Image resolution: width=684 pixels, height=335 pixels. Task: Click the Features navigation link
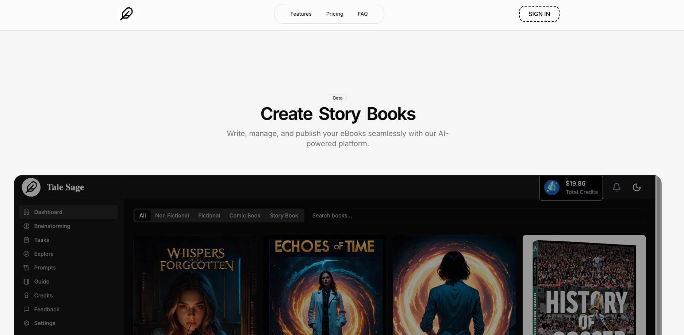[x=301, y=14]
